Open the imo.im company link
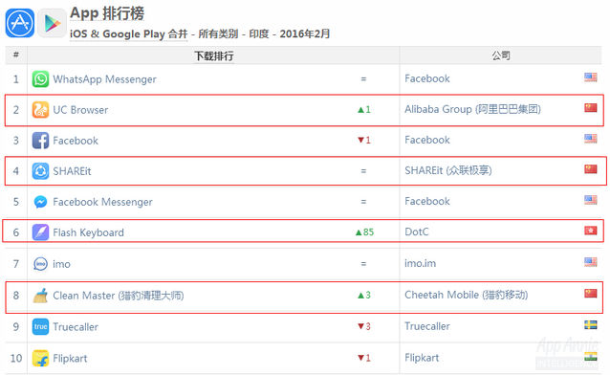 420,263
